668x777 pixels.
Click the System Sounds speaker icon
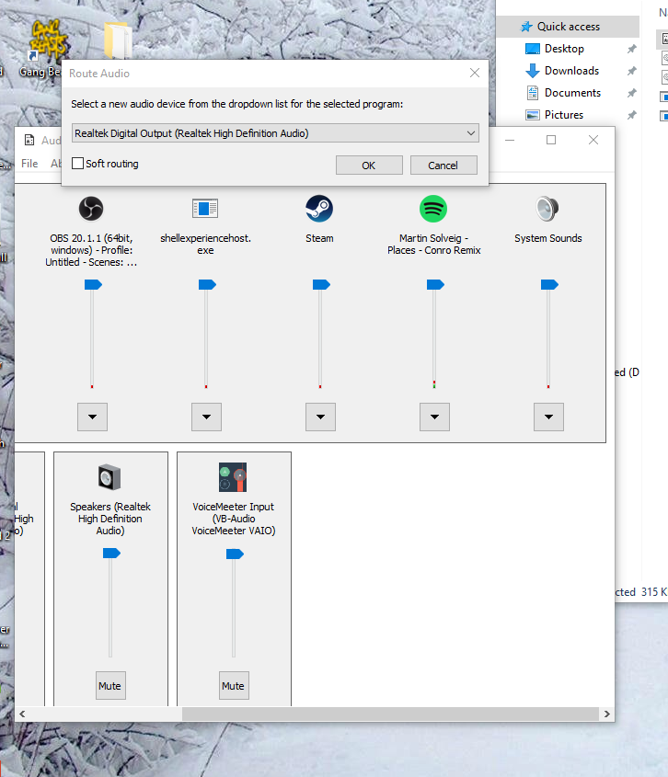click(x=547, y=209)
